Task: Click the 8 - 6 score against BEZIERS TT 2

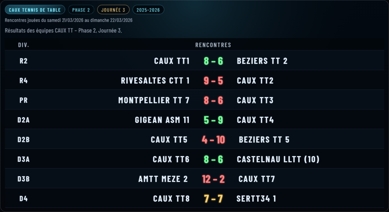Action: pyautogui.click(x=213, y=61)
